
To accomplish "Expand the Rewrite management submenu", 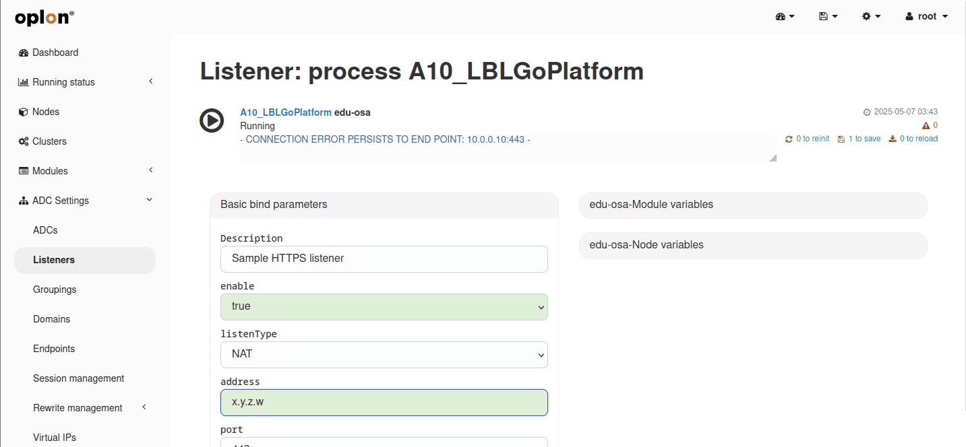I will click(x=85, y=408).
